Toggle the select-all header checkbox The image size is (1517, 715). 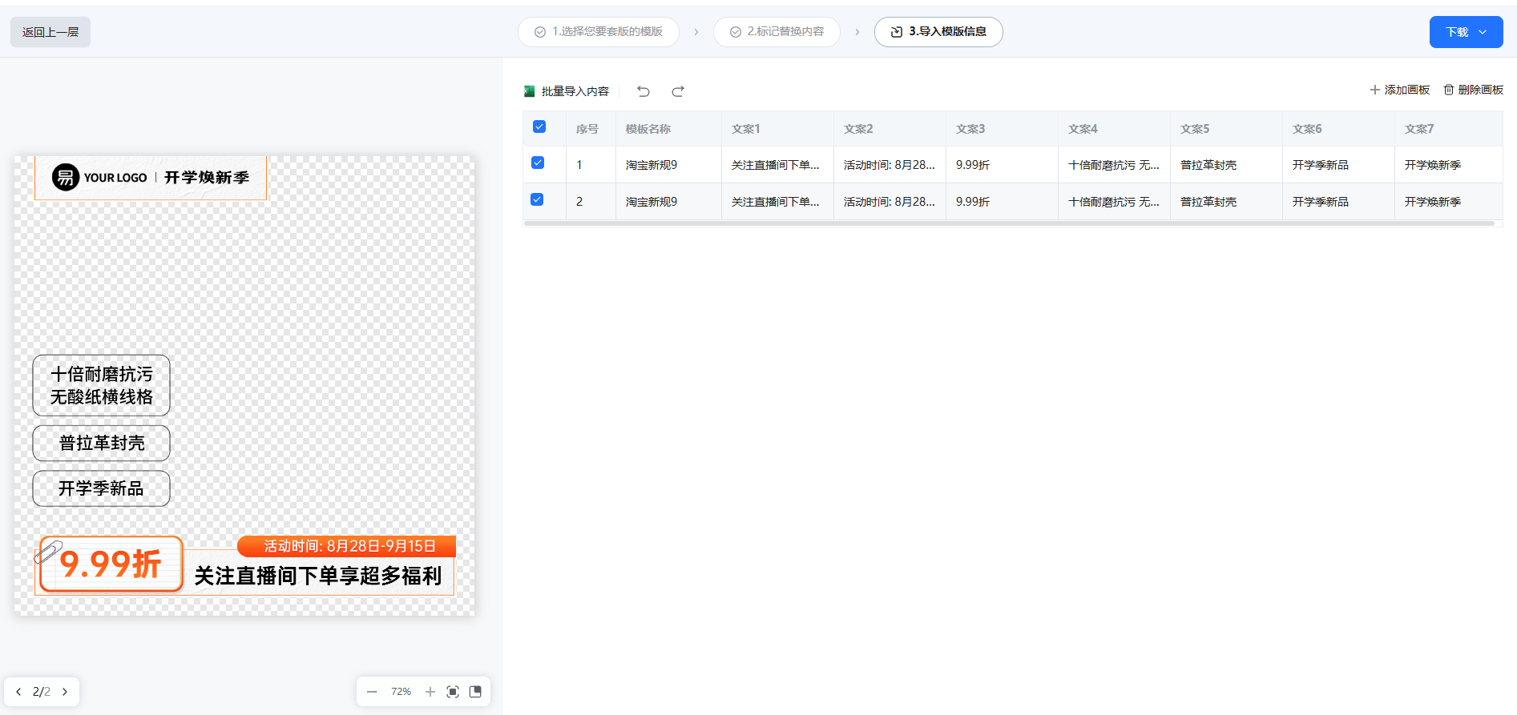pyautogui.click(x=539, y=127)
